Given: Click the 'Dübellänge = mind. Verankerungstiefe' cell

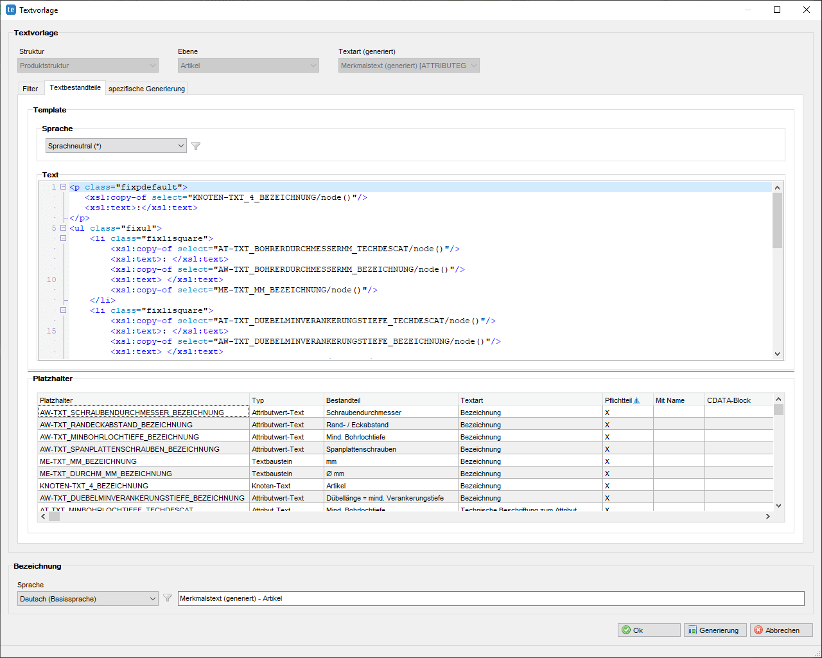Looking at the screenshot, I should (x=390, y=498).
